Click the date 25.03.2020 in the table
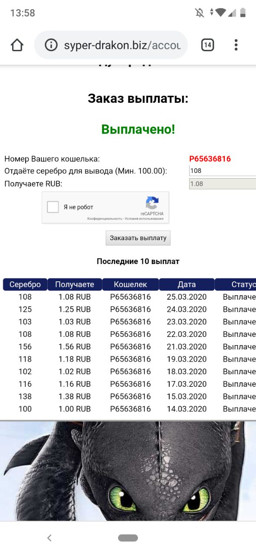256x555 pixels. click(187, 297)
